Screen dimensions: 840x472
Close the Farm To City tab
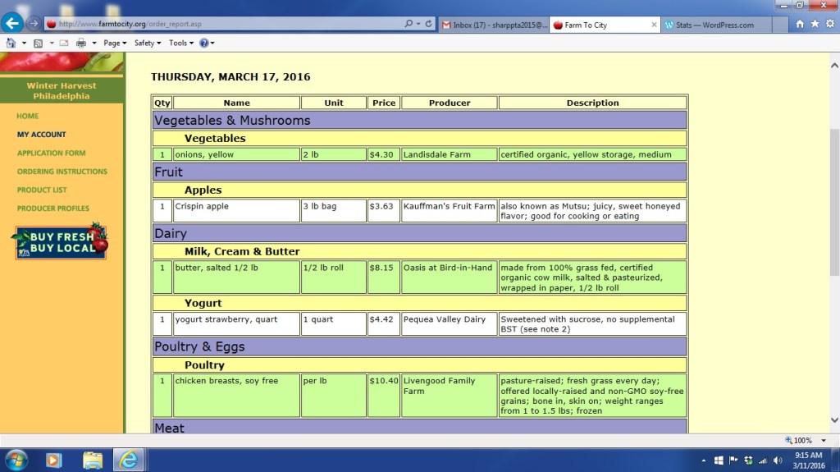[x=654, y=25]
